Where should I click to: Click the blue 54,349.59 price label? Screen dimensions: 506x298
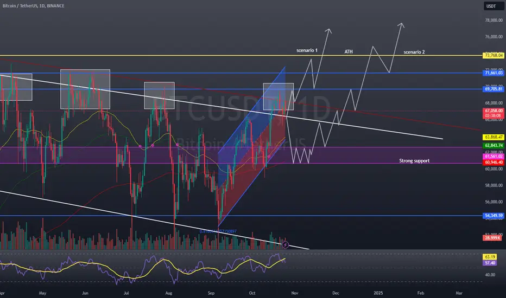493,216
